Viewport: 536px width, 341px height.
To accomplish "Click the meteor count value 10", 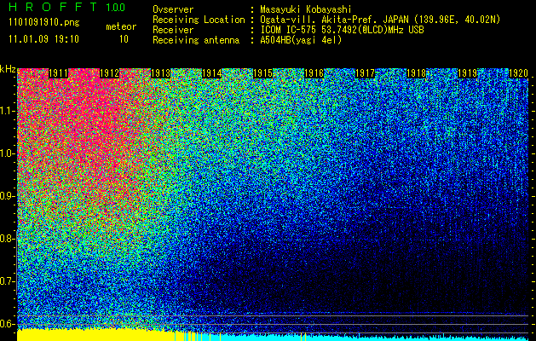I will (124, 39).
